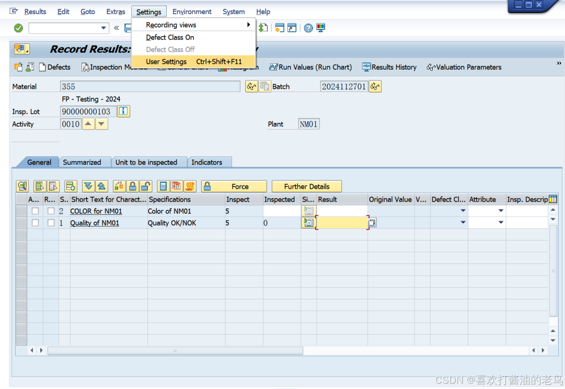
Task: Click the Force button
Action: pyautogui.click(x=234, y=186)
